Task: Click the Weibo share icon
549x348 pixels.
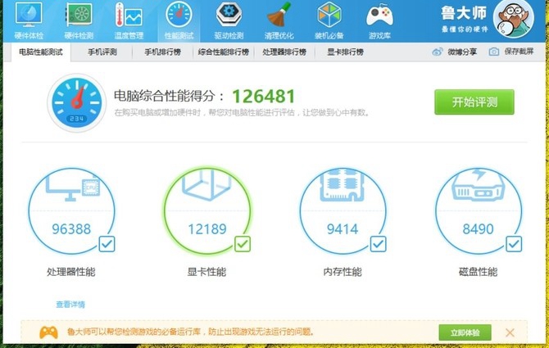Action: [x=438, y=52]
